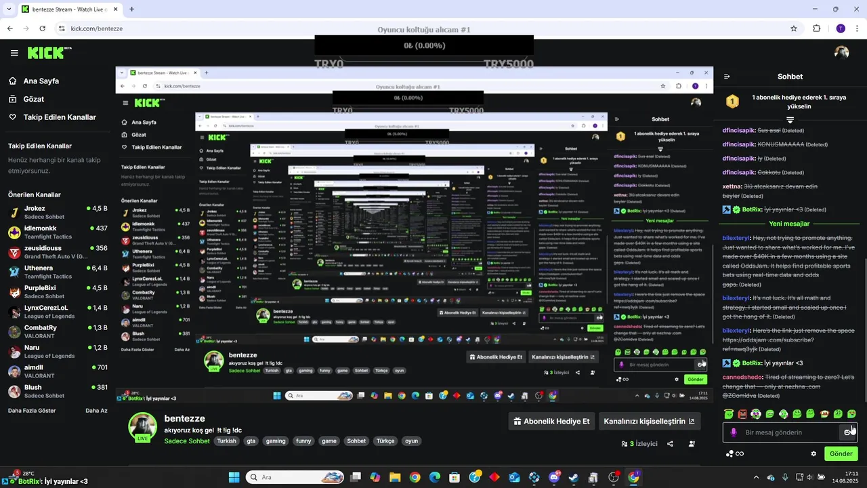Open chat settings gear
The width and height of the screenshot is (867, 488).
(813, 453)
